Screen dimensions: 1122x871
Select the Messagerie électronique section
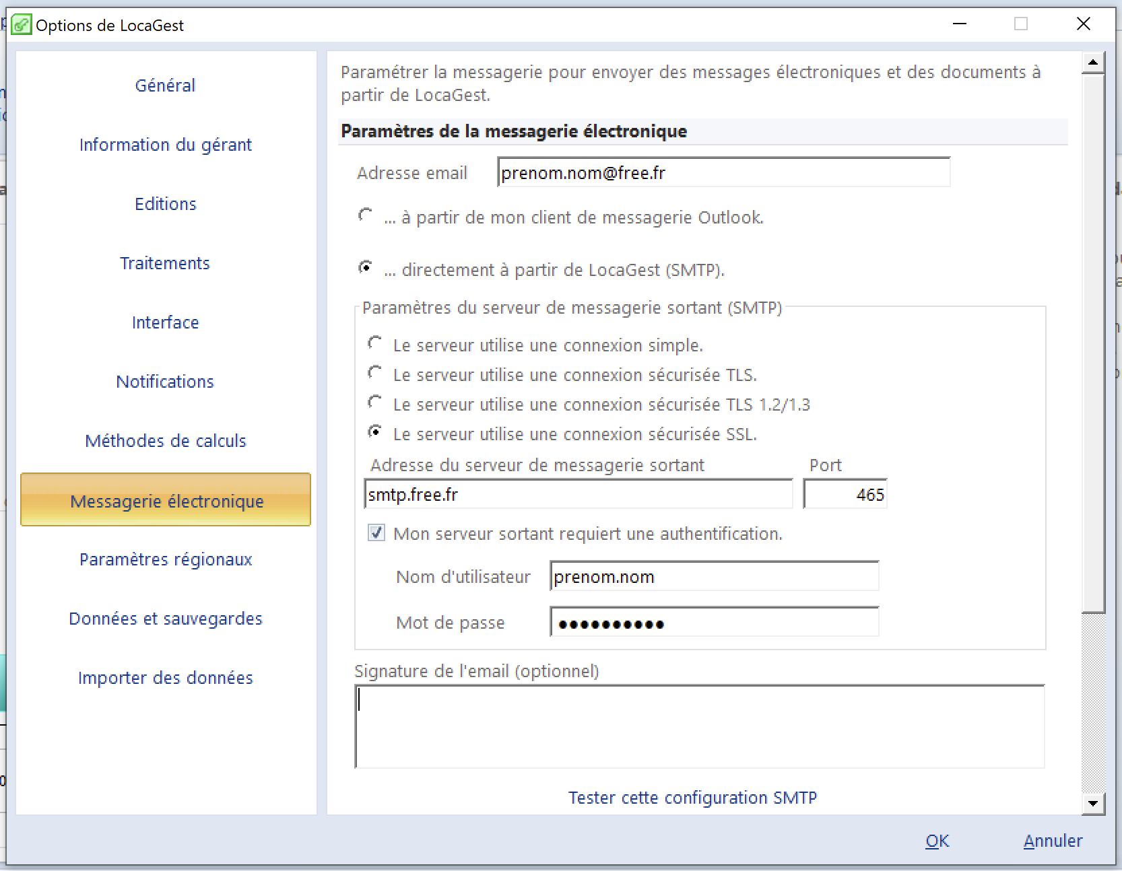[x=166, y=499]
